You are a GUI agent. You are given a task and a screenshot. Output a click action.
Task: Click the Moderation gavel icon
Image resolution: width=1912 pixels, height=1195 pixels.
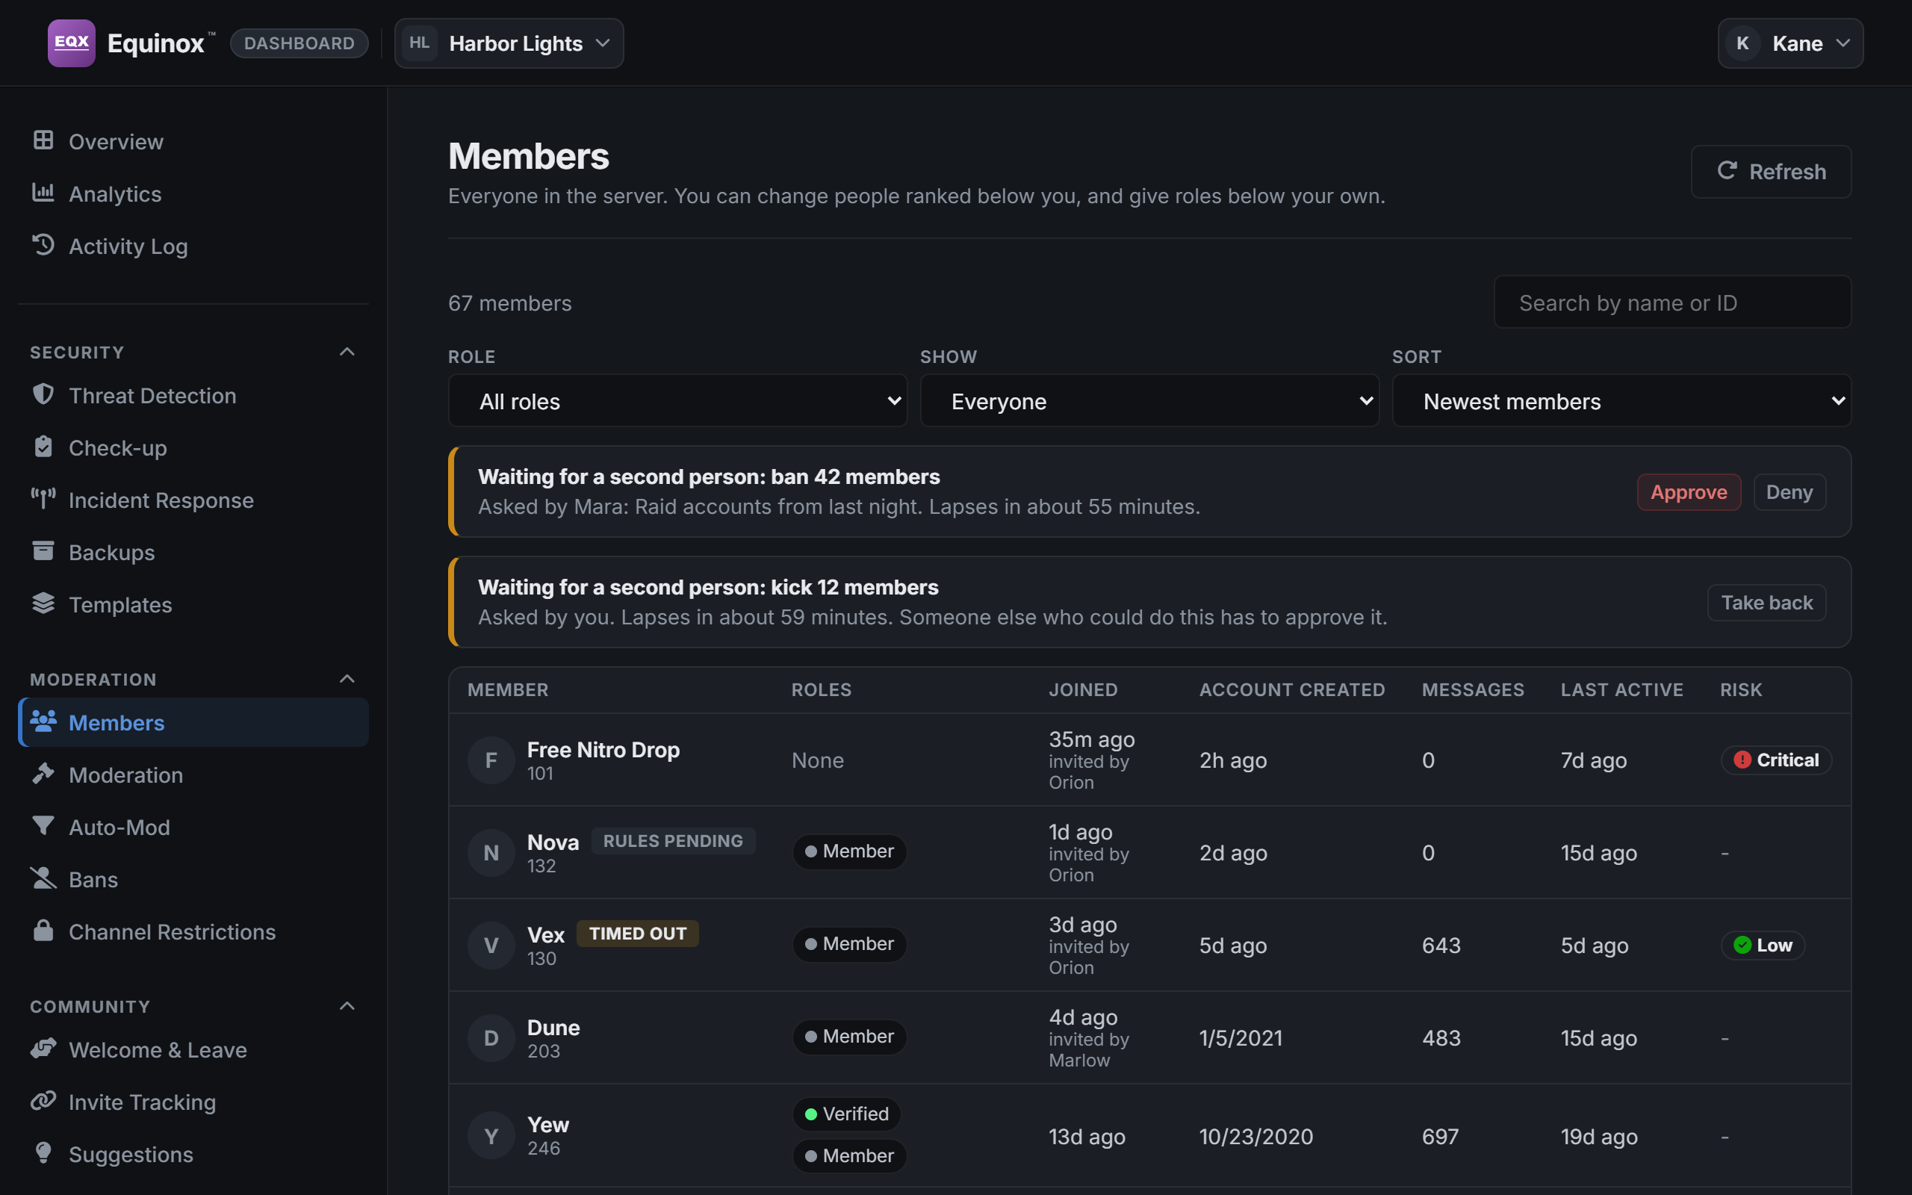(x=43, y=774)
